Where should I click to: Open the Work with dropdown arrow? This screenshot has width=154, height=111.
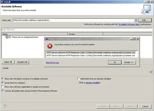(135, 20)
